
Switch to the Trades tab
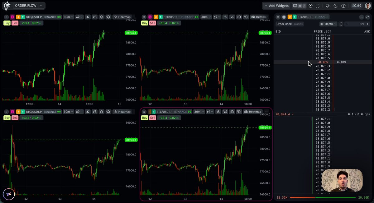(298, 24)
